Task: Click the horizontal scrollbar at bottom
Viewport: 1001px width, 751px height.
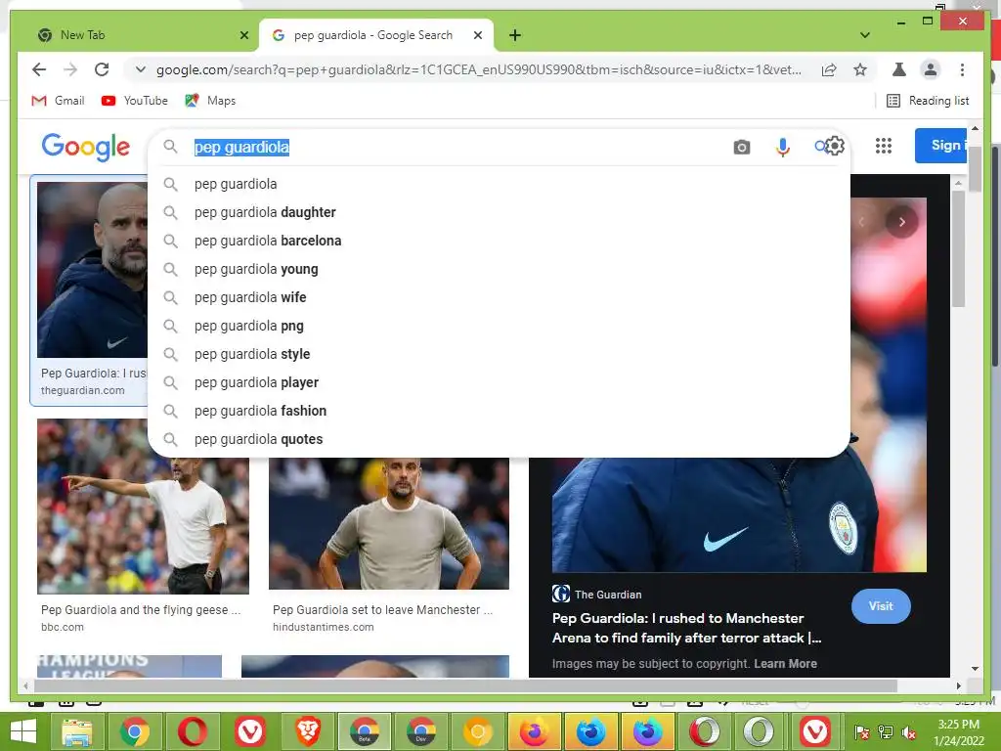Action: 466,685
